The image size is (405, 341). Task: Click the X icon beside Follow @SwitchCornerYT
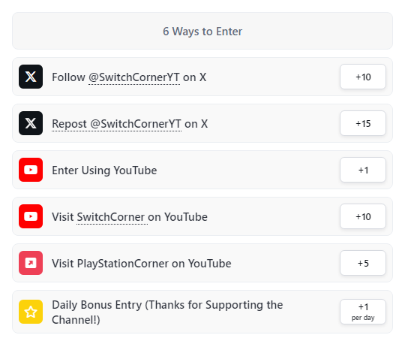point(31,77)
